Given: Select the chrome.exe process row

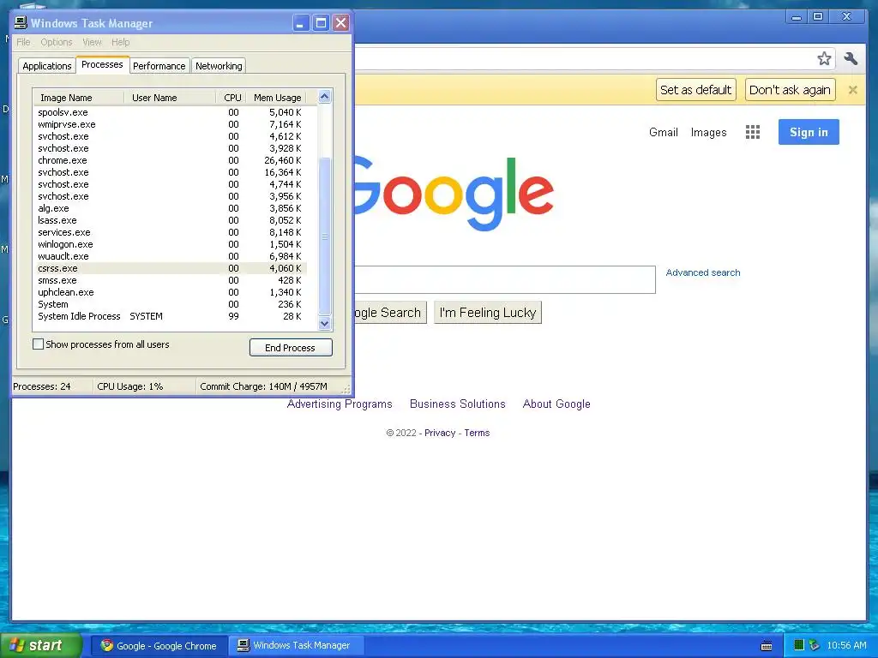Looking at the screenshot, I should pyautogui.click(x=170, y=160).
